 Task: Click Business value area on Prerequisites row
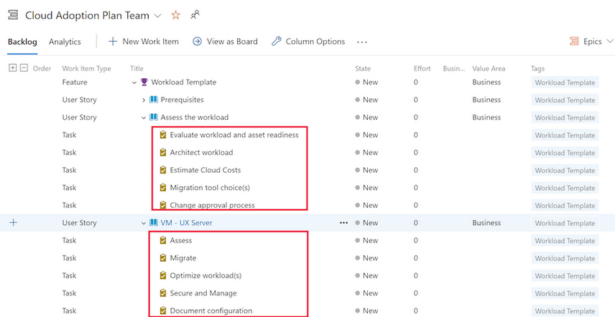pyautogui.click(x=486, y=100)
